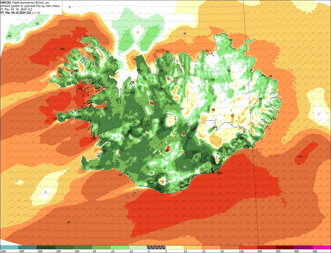Click the legend swatch between 10 and 25
331x253 pixels.
tap(193, 247)
